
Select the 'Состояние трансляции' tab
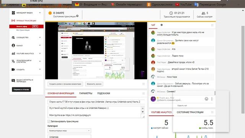[190, 112]
